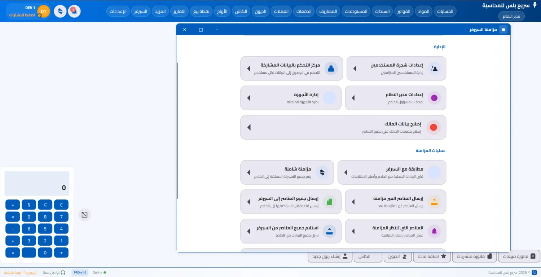Expand the arrow on إدارة الأجهزة
The image size is (541, 277).
point(248,98)
